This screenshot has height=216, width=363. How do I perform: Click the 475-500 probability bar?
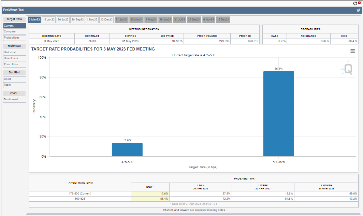(x=127, y=149)
